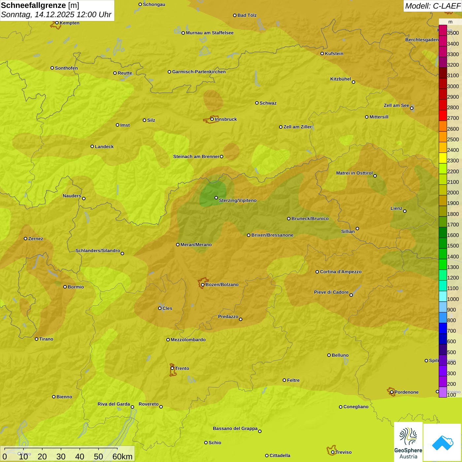The width and height of the screenshot is (462, 462).
Task: Click the Pieve di Cadore label
Action: click(331, 292)
